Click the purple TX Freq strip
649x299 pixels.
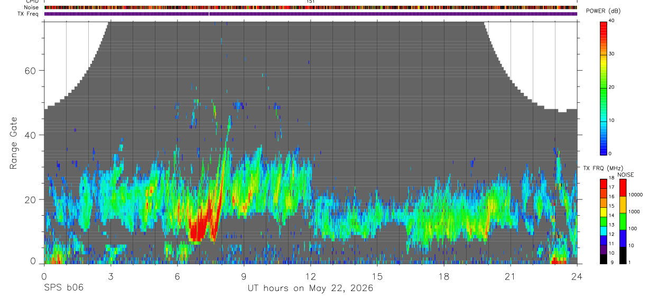coord(311,14)
